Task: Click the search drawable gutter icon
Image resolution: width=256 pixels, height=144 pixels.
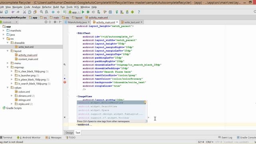Action: point(65,64)
